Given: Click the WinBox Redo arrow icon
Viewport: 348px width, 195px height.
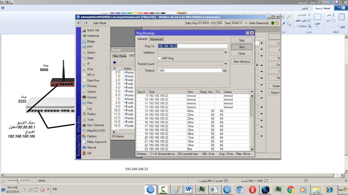Looking at the screenshot, I should [x=86, y=23].
